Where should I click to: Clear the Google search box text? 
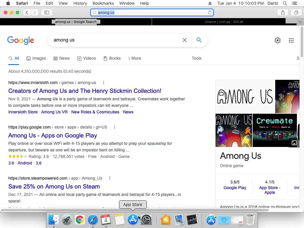pos(185,40)
